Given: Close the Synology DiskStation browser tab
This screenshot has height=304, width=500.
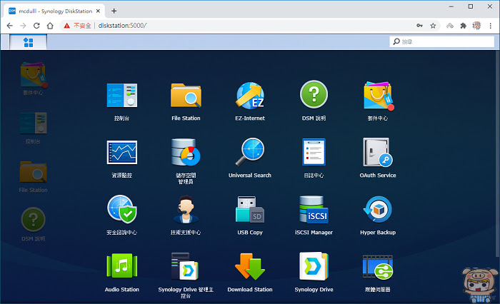Looking at the screenshot, I should 99,11.
